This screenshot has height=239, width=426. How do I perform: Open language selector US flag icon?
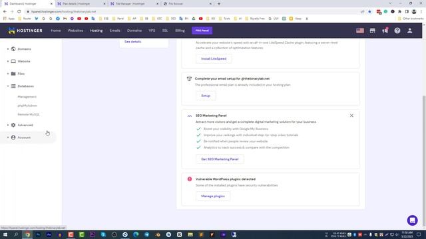click(360, 31)
